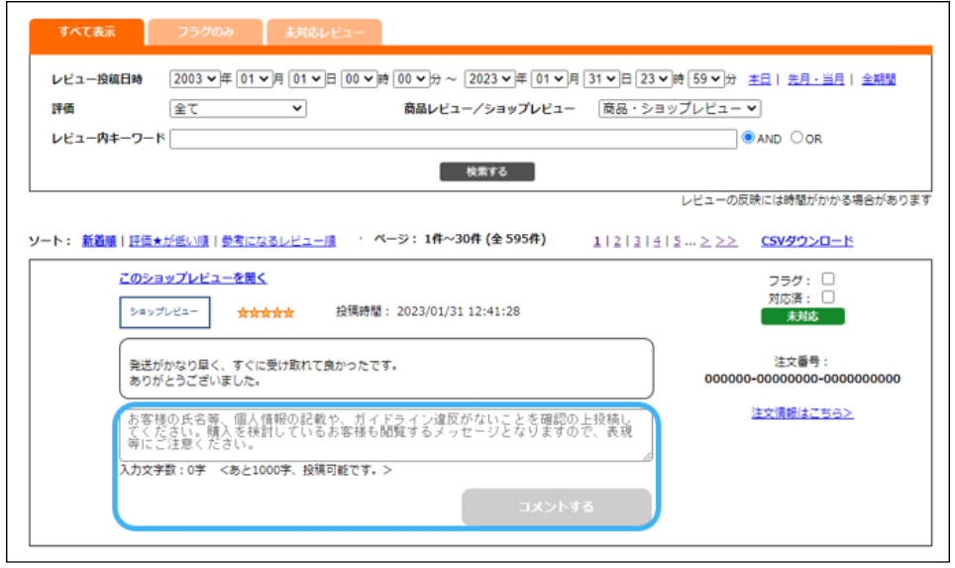The image size is (955, 568).
Task: Open the end hour dropdown showing 23
Action: 654,79
